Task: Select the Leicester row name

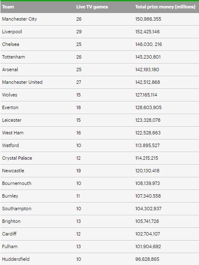Action: pos(12,120)
